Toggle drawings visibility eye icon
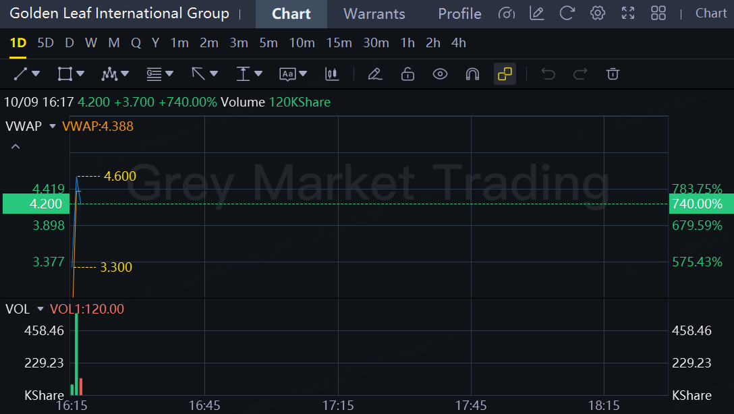The image size is (734, 414). click(440, 74)
